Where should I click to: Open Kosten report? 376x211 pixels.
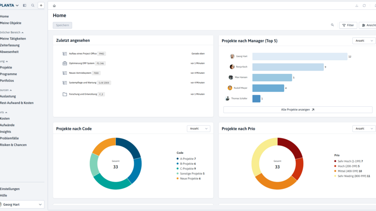(5, 118)
